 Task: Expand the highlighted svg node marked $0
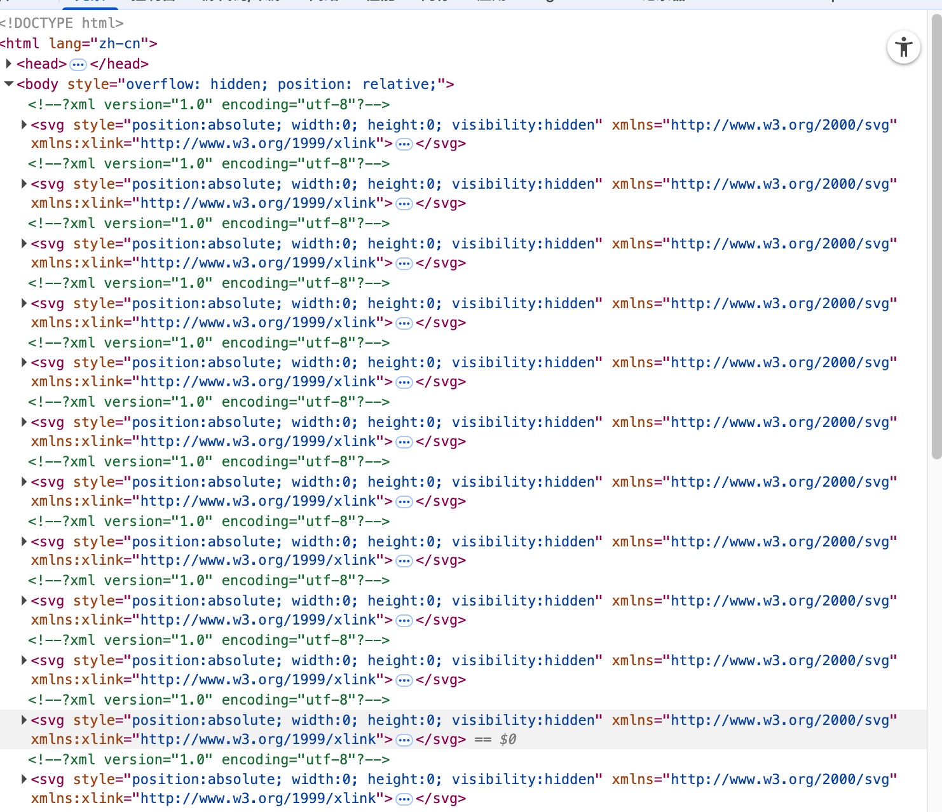click(x=24, y=720)
